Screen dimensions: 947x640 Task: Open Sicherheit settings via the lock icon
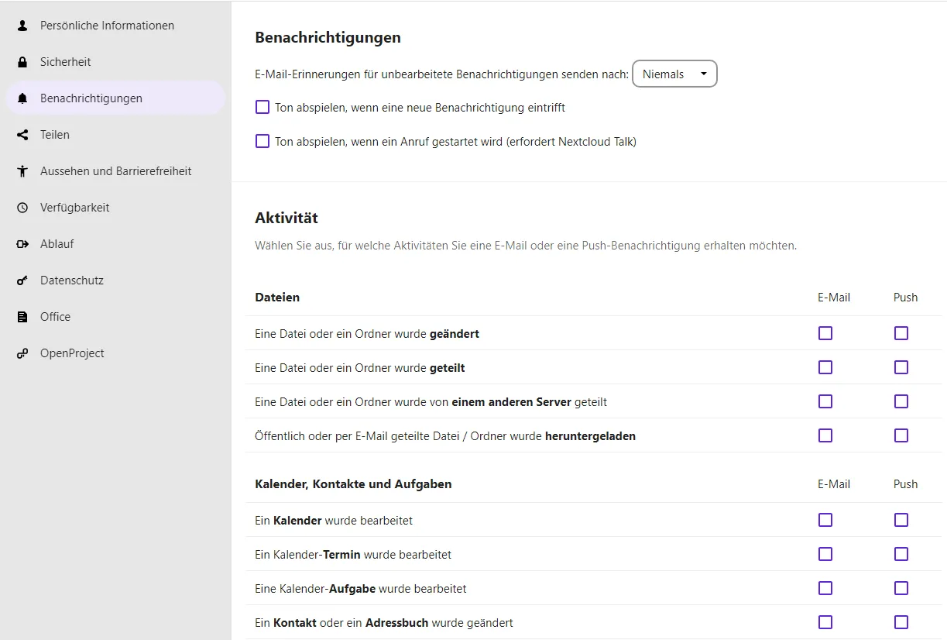pos(22,61)
